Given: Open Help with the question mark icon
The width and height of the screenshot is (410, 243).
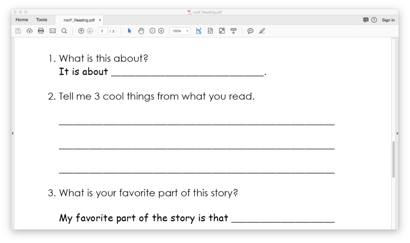Looking at the screenshot, I should 374,20.
